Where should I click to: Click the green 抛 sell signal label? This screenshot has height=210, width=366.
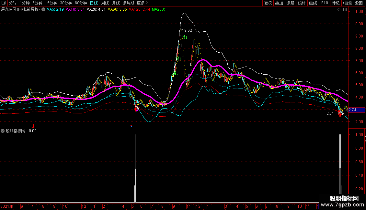184,37
